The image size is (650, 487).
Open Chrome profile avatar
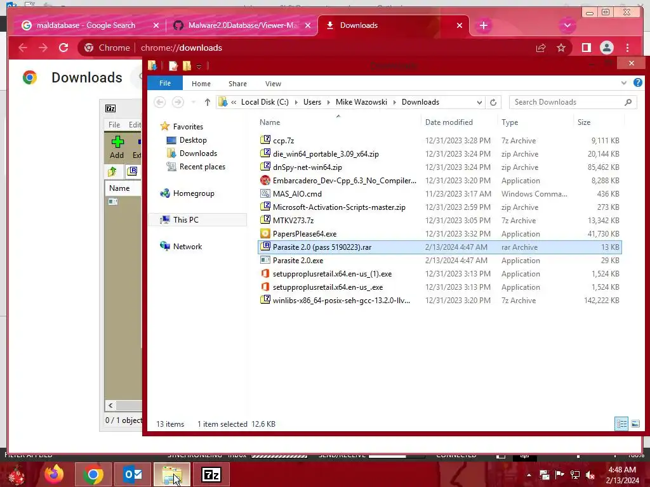click(606, 48)
